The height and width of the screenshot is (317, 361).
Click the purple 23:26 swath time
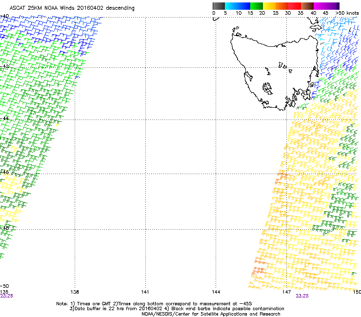coord(6,296)
